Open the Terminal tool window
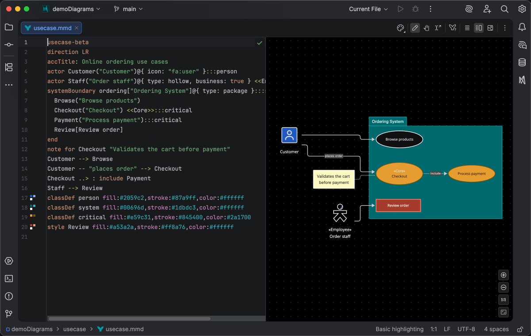The width and height of the screenshot is (531, 336). pyautogui.click(x=9, y=279)
